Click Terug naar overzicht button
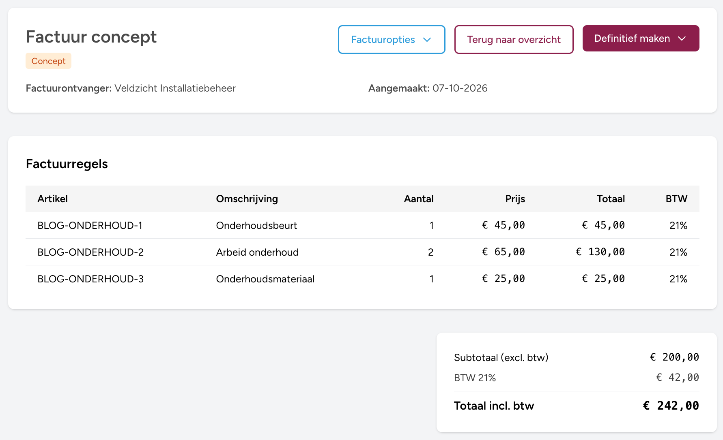The width and height of the screenshot is (723, 440). (x=514, y=39)
